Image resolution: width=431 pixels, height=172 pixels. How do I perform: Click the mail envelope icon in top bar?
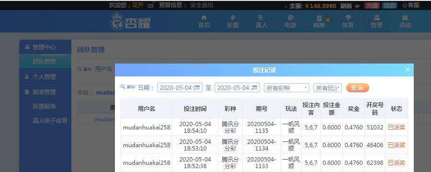[x=150, y=6]
